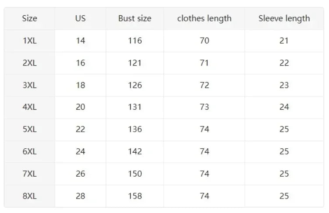Click the 5XL size row label
Screen dimensions: 329x213
(x=29, y=129)
